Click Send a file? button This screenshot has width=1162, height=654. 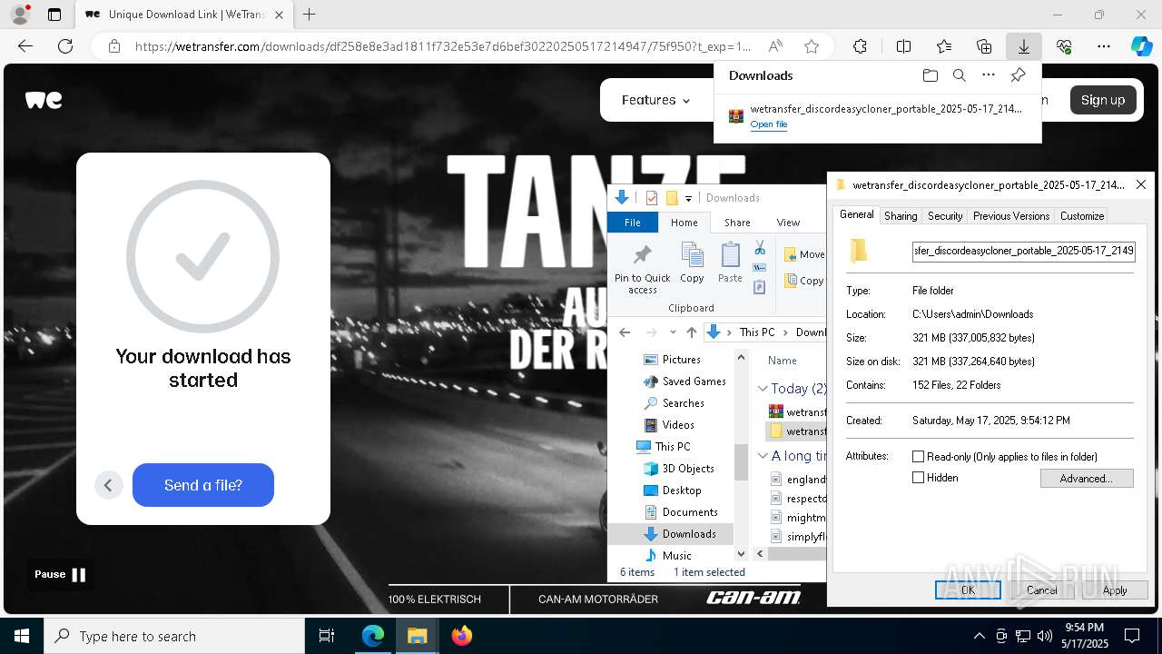point(203,485)
